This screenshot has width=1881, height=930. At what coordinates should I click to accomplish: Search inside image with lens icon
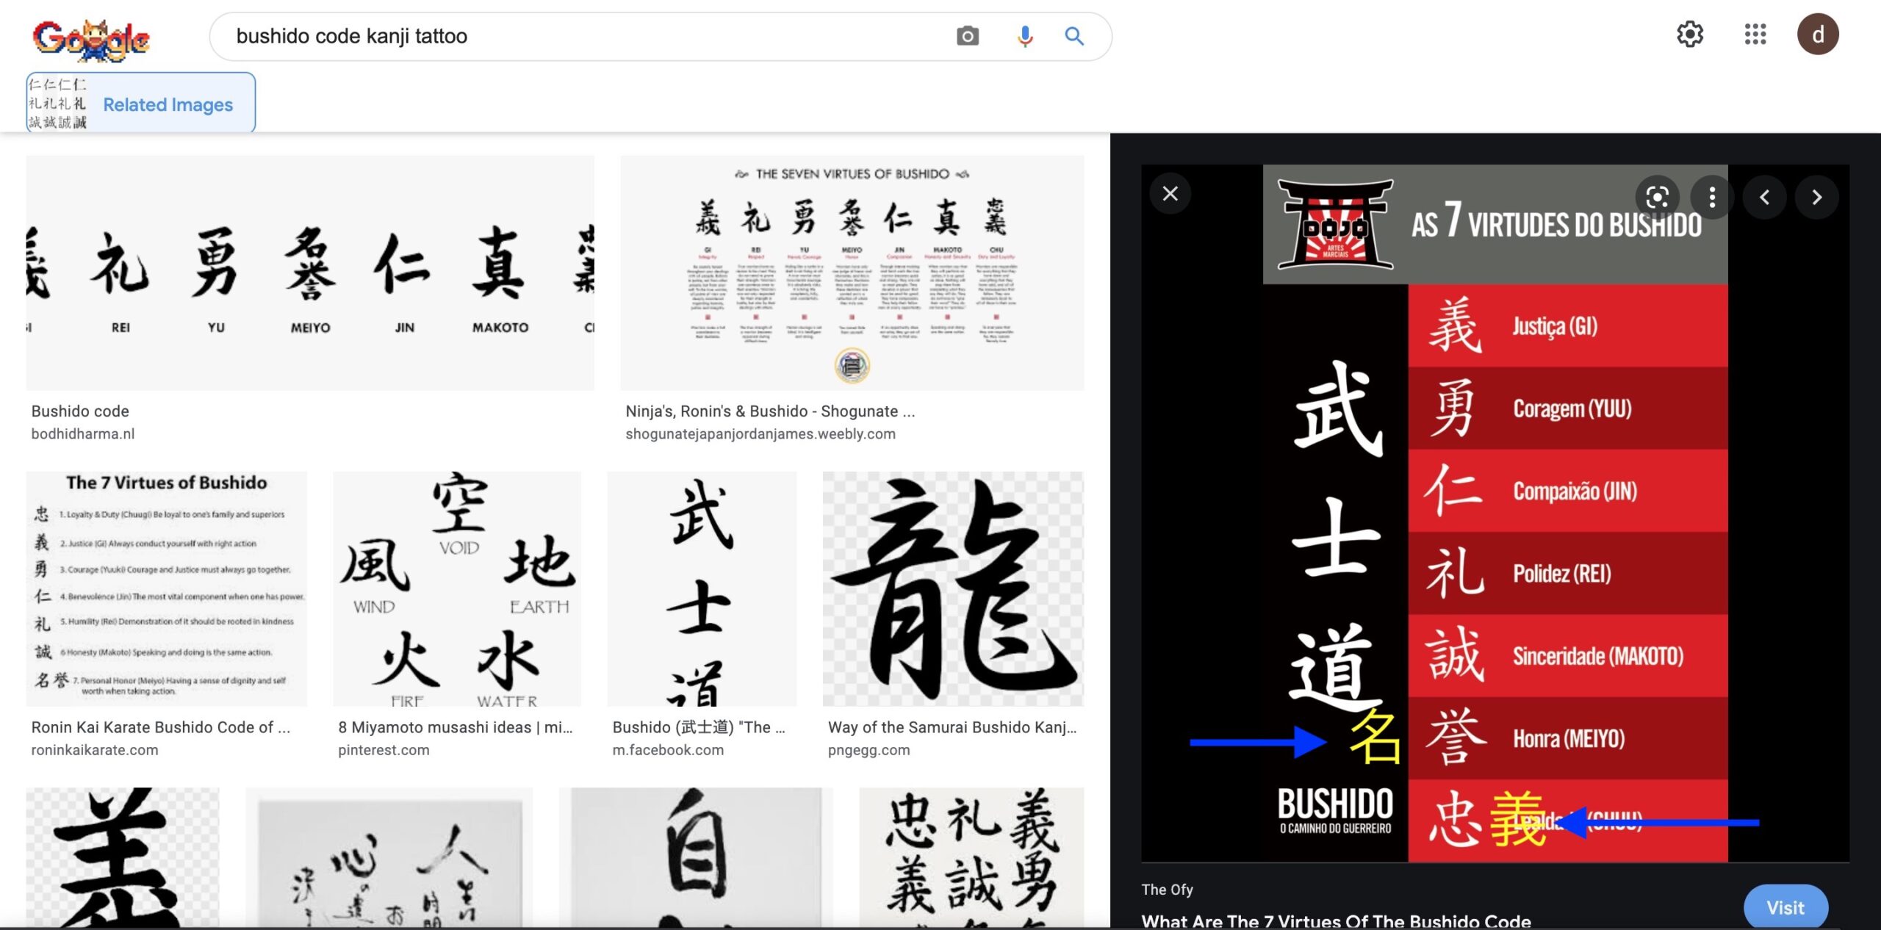pos(1657,197)
